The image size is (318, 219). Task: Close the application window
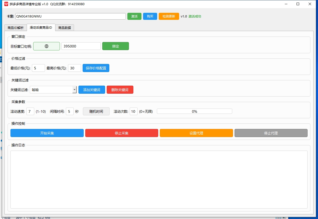pos(310,4)
